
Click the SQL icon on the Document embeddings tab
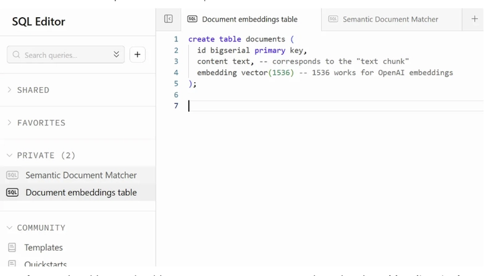pyautogui.click(x=192, y=19)
